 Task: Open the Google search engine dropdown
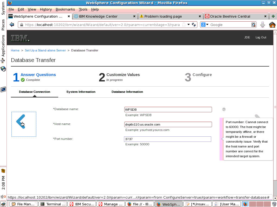(205, 25)
